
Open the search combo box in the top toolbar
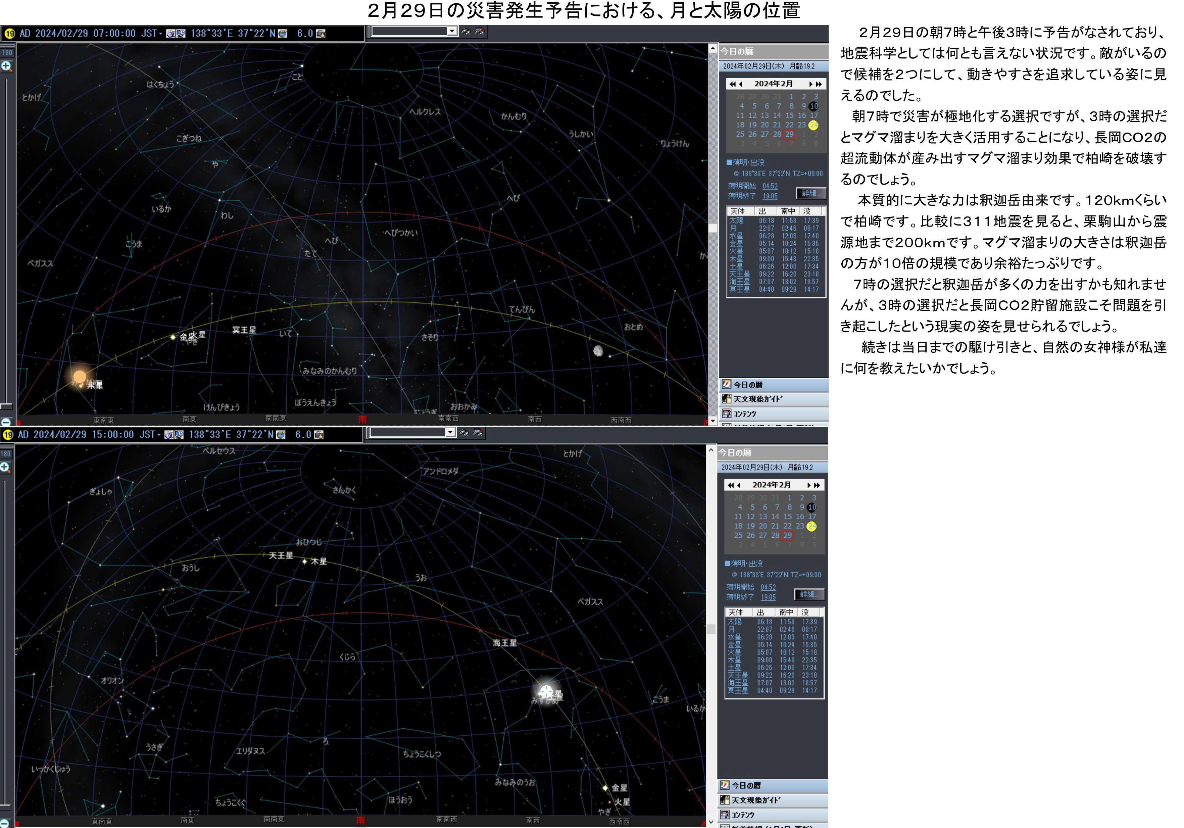click(x=414, y=32)
